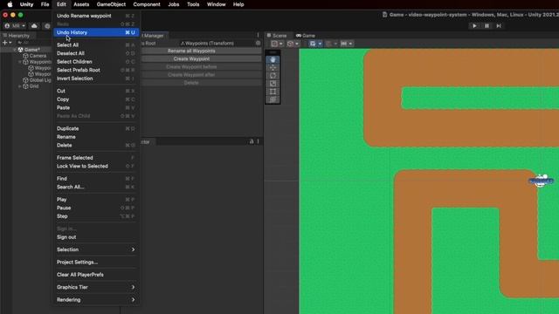
Task: Open the Window menu
Action: 216,4
